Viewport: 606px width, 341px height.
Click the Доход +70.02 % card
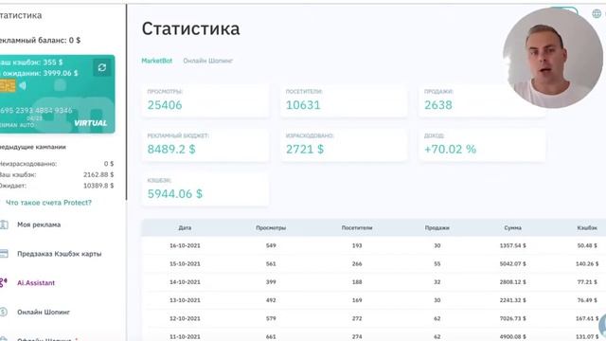click(x=482, y=145)
